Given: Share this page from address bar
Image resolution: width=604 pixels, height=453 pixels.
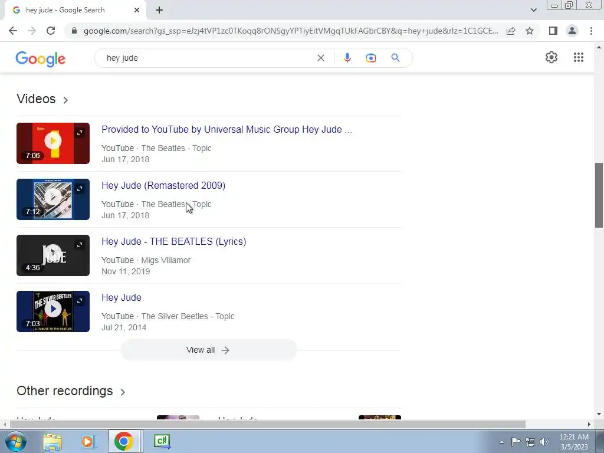Looking at the screenshot, I should click(511, 31).
